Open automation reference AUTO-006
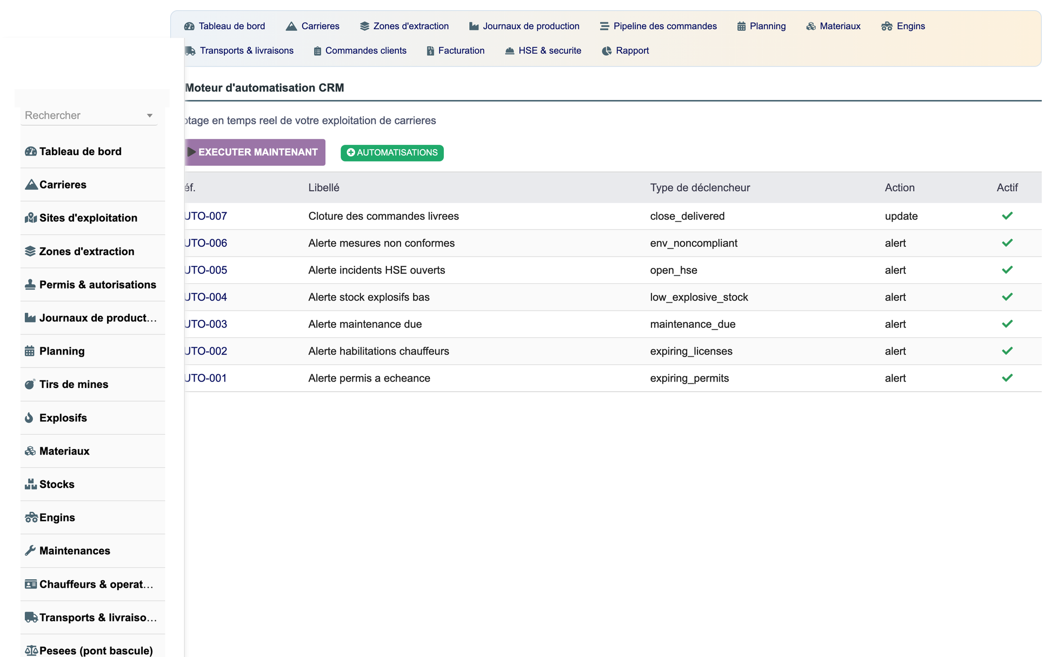Screen dimensions: 1052x657 205,243
